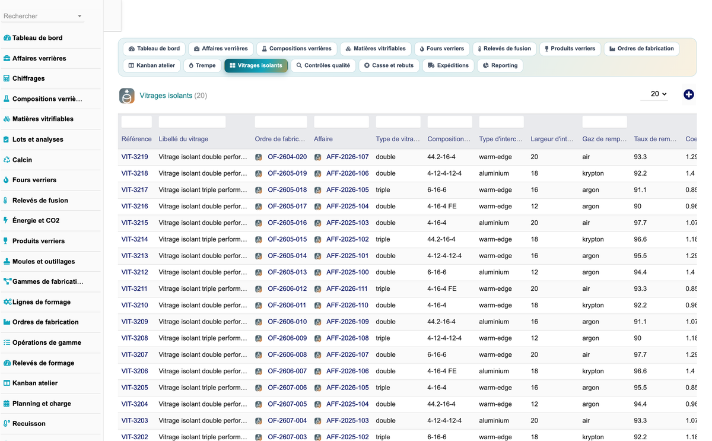Click the Ordre de fabrication filter field
712x441 pixels.
pos(281,122)
